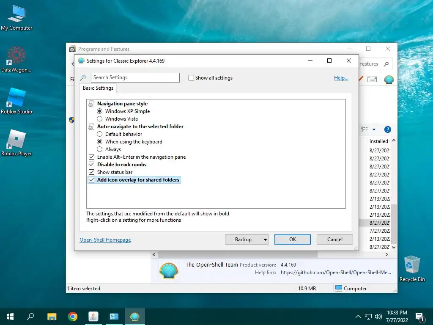Click the 7/27/202 date row in Installed column
Screen dimensions: 433x325
[x=379, y=231]
